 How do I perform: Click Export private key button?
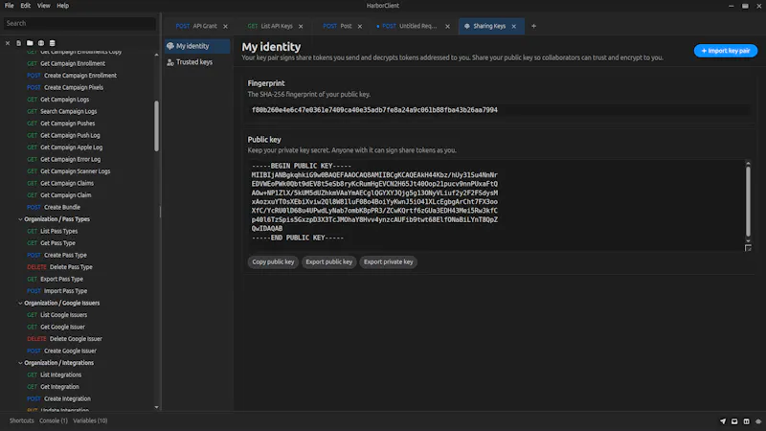tap(389, 261)
